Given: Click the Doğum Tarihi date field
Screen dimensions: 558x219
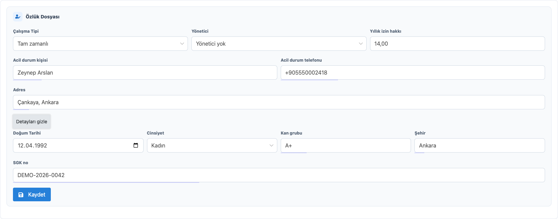Looking at the screenshot, I should click(x=78, y=145).
